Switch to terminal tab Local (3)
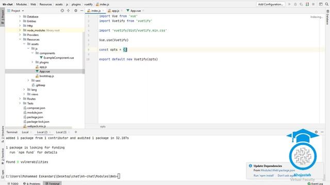The height and width of the screenshot is (185, 330). [61, 132]
